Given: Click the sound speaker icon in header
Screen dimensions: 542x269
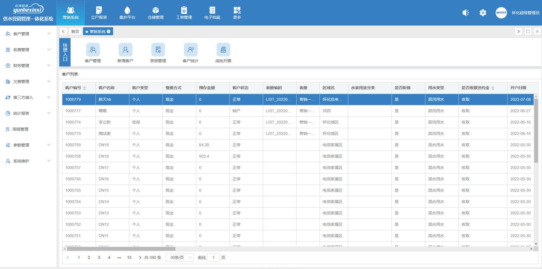Looking at the screenshot, I should tap(466, 13).
